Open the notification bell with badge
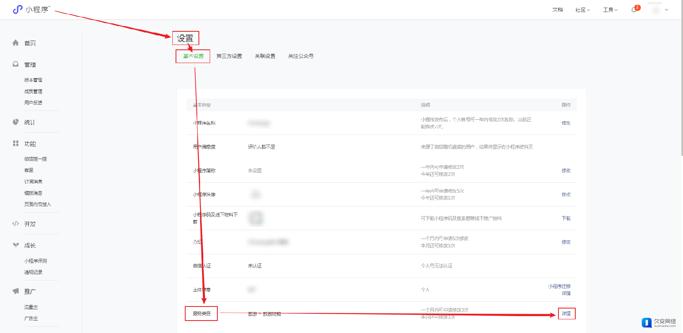 [x=634, y=10]
